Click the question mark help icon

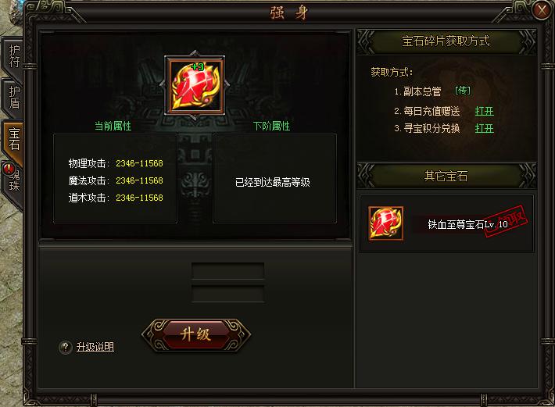[66, 348]
